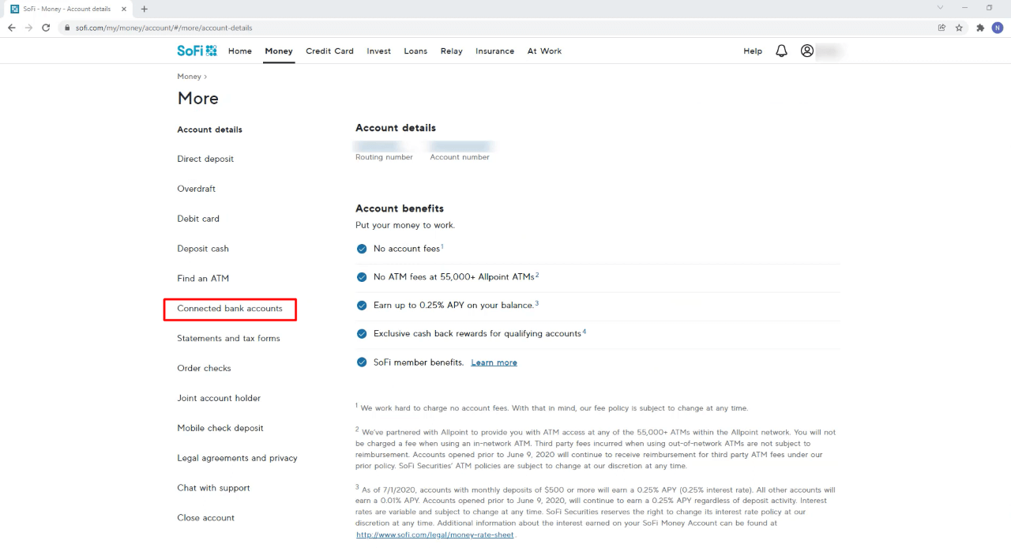Click the 'Put your money to work.' text

405,225
